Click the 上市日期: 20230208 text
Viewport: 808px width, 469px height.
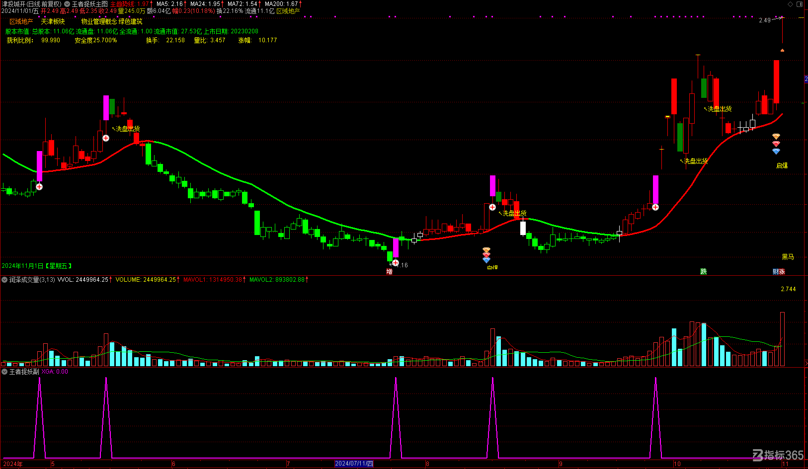click(231, 31)
